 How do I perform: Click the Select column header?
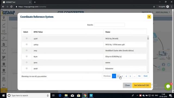coord(27,32)
